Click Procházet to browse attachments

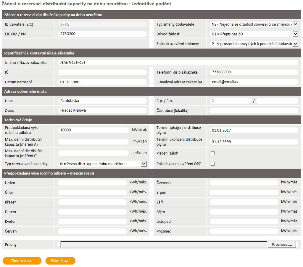[x=282, y=245]
